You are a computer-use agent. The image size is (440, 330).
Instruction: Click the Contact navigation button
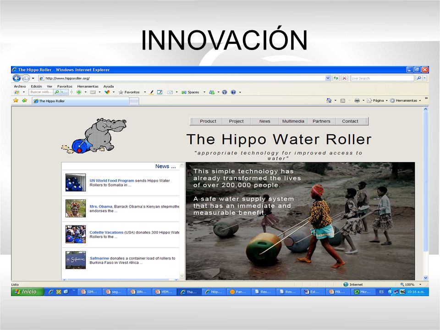[x=350, y=121]
